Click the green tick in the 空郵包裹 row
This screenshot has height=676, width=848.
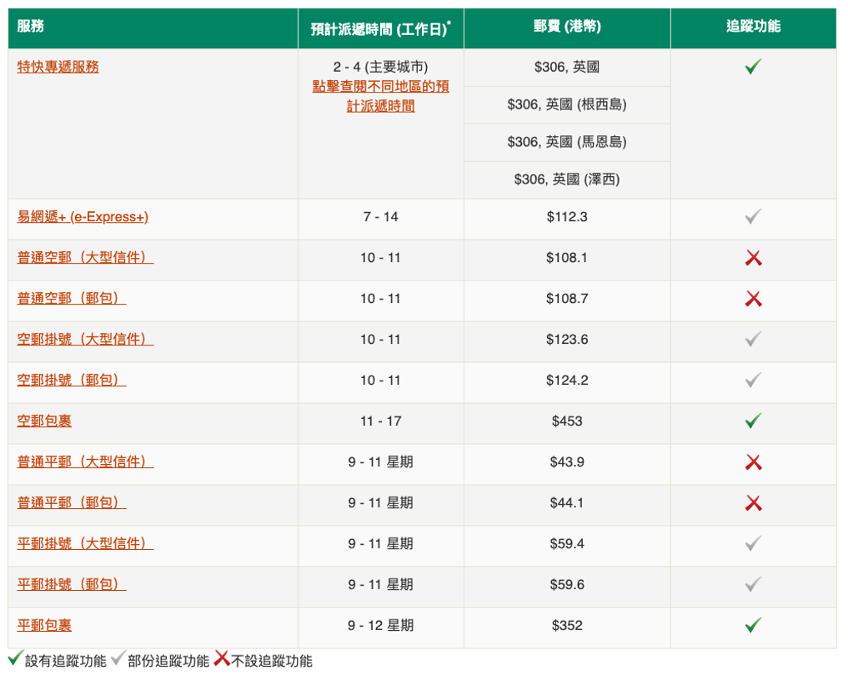[753, 421]
